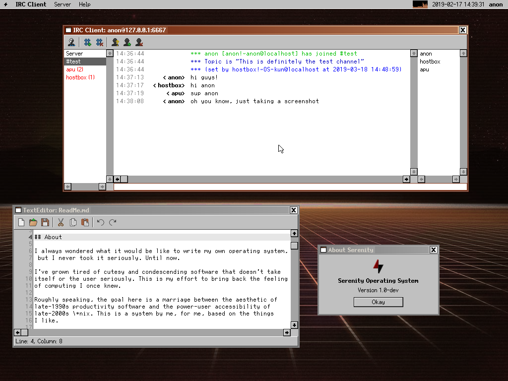Click the TextEditor vertical scrollbar down arrow
The height and width of the screenshot is (381, 508).
click(294, 325)
